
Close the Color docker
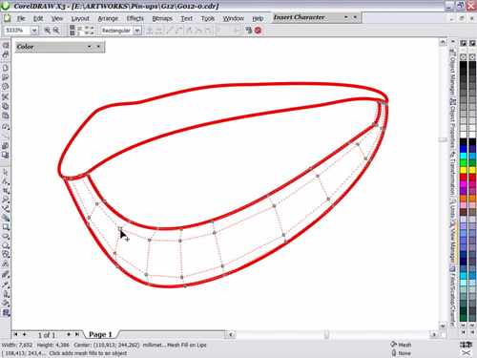[x=98, y=47]
